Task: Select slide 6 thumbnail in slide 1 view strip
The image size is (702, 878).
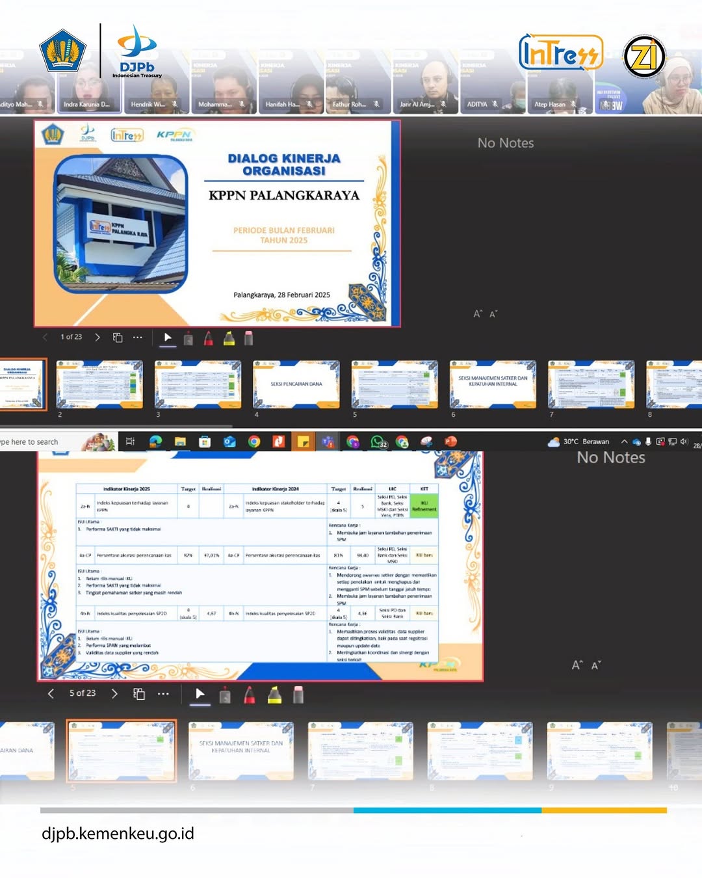Action: [493, 384]
